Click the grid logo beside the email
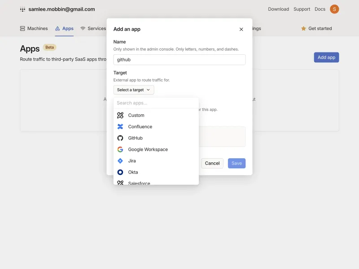The width and height of the screenshot is (359, 269). 22,9
